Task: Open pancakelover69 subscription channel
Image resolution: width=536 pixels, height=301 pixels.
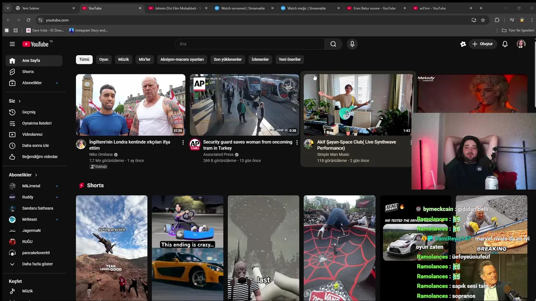Action: (34, 253)
